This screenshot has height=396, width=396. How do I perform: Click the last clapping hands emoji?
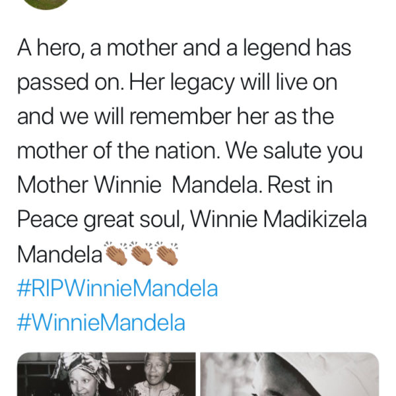[166, 253]
